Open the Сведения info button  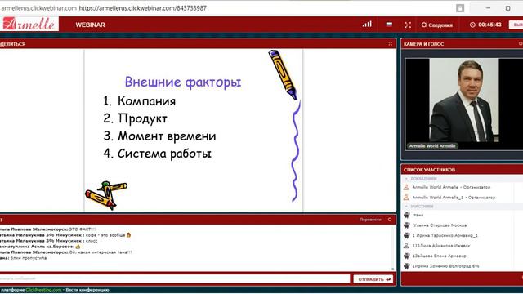pyautogui.click(x=437, y=24)
